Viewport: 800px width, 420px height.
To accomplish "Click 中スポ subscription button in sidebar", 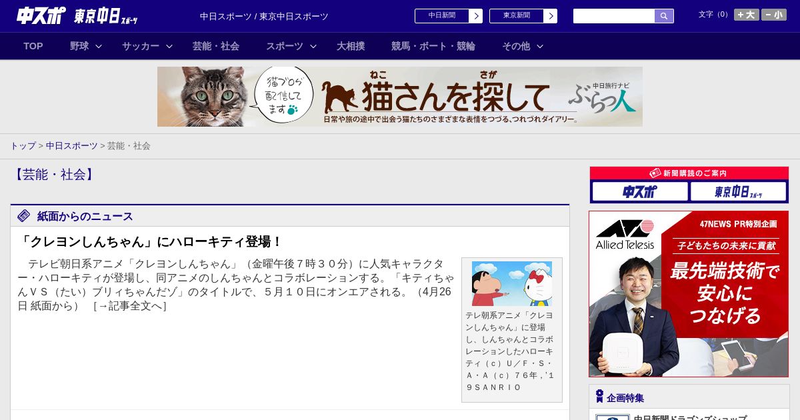I will pyautogui.click(x=640, y=192).
